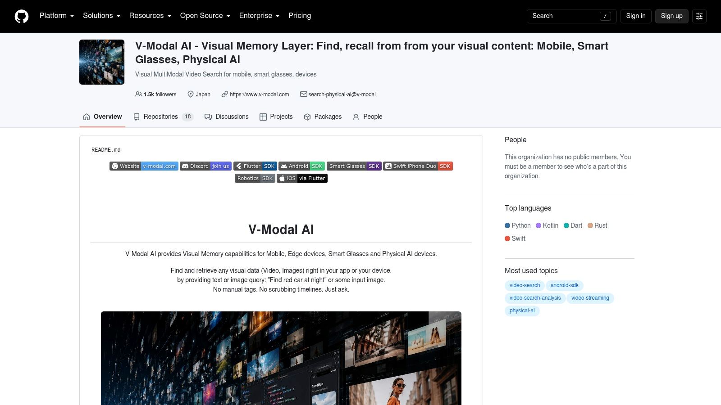The height and width of the screenshot is (405, 721).
Task: Open the video-search topic tag
Action: tap(525, 285)
